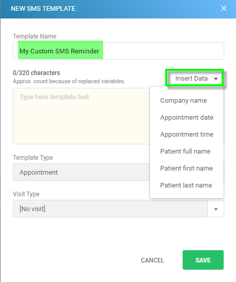Click the 0/320 characters counter
The image size is (236, 282).
[x=36, y=72]
